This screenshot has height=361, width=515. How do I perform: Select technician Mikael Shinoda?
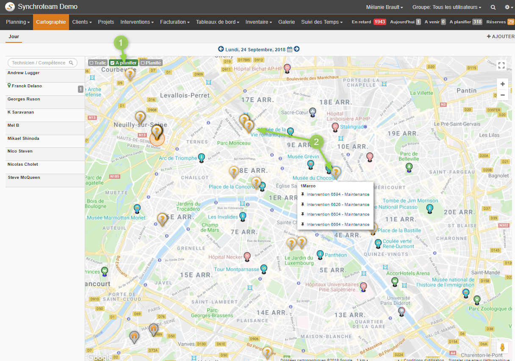[45, 142]
